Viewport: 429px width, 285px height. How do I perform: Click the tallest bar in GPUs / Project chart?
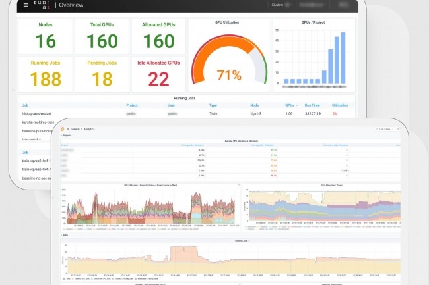point(343,57)
